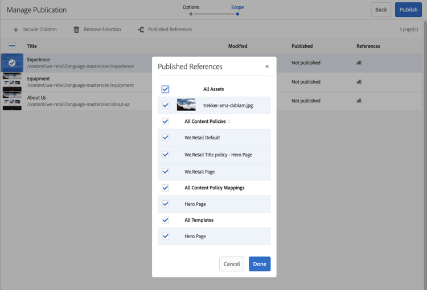Click the Cancel button in dialog
This screenshot has height=290, width=427.
pyautogui.click(x=232, y=264)
